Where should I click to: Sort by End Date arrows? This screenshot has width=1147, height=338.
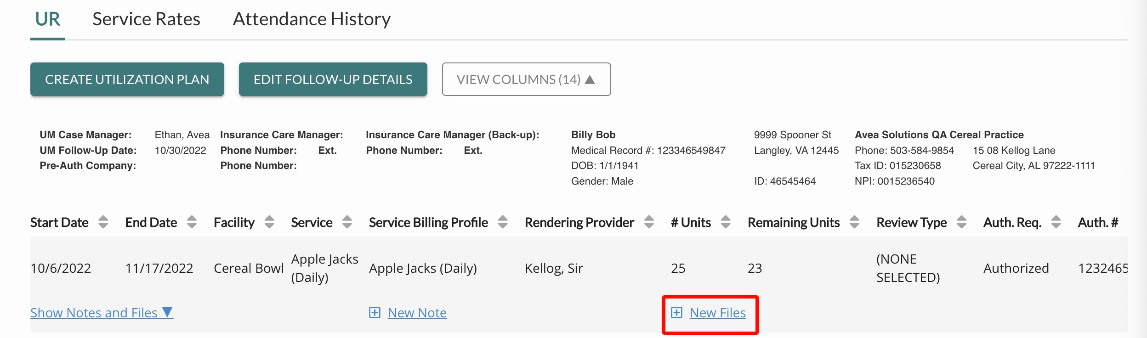(192, 222)
